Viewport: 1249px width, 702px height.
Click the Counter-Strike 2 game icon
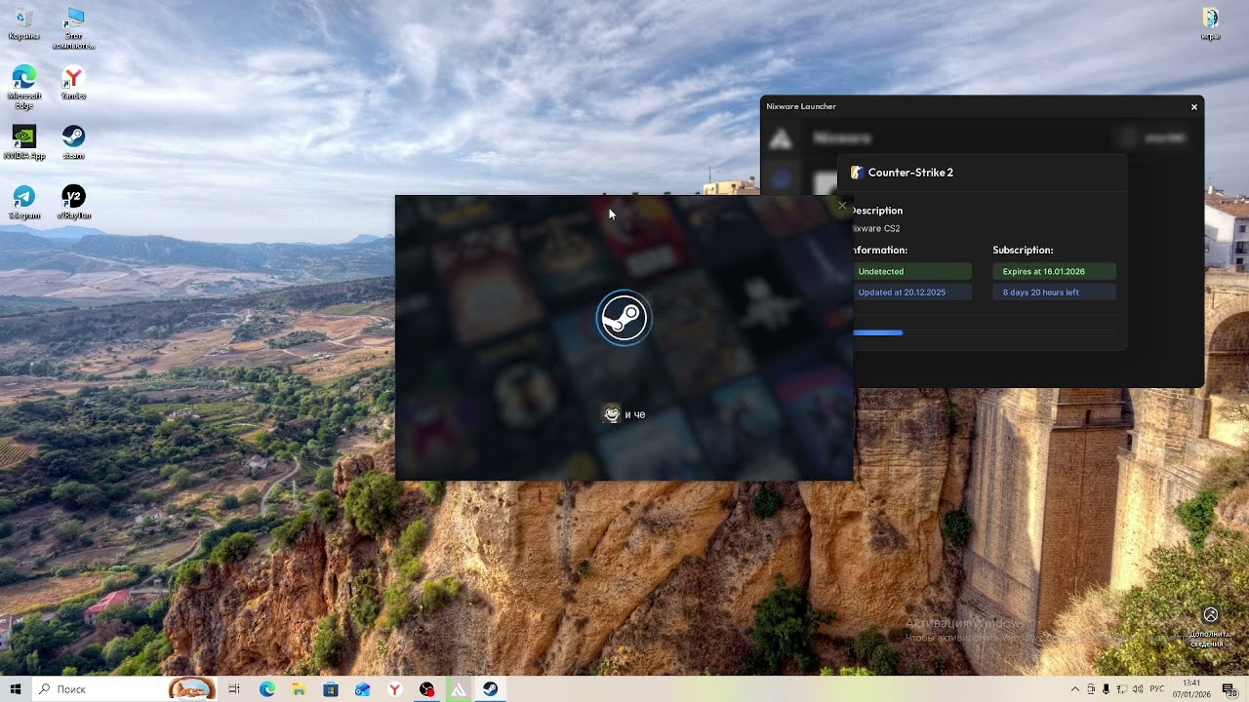[857, 173]
